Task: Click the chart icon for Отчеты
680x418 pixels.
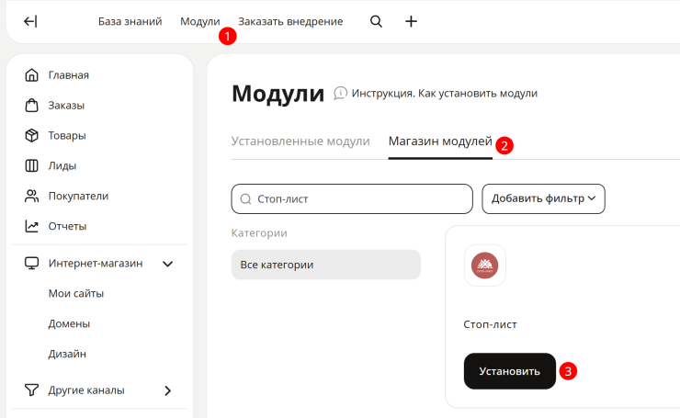Action: [x=31, y=226]
